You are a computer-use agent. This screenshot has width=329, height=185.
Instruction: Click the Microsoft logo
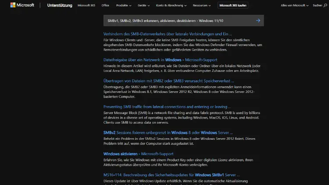point(22,5)
